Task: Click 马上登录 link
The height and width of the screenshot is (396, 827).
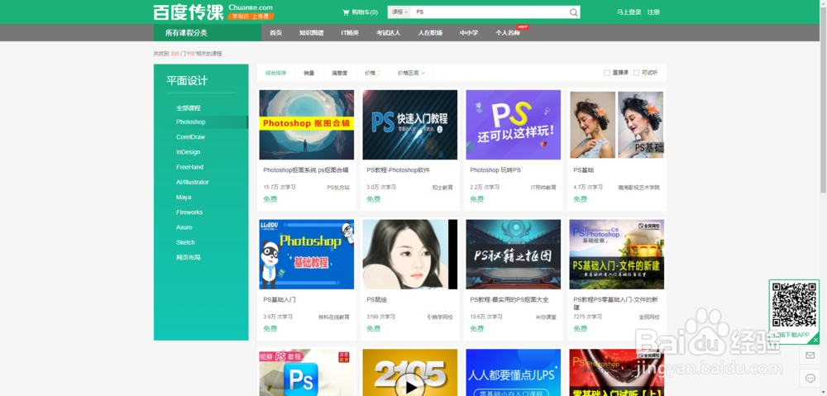Action: (x=629, y=12)
